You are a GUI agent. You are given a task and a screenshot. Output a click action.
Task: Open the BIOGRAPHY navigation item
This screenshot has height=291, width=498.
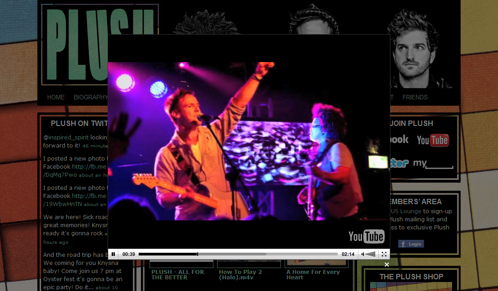coord(91,98)
